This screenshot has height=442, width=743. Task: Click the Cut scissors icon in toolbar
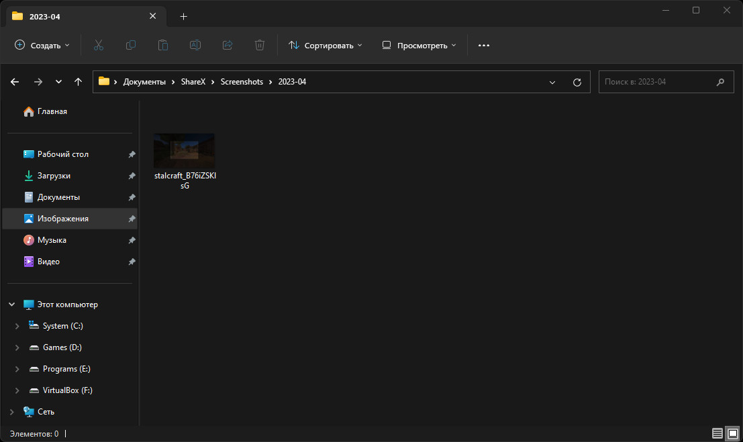pos(99,45)
